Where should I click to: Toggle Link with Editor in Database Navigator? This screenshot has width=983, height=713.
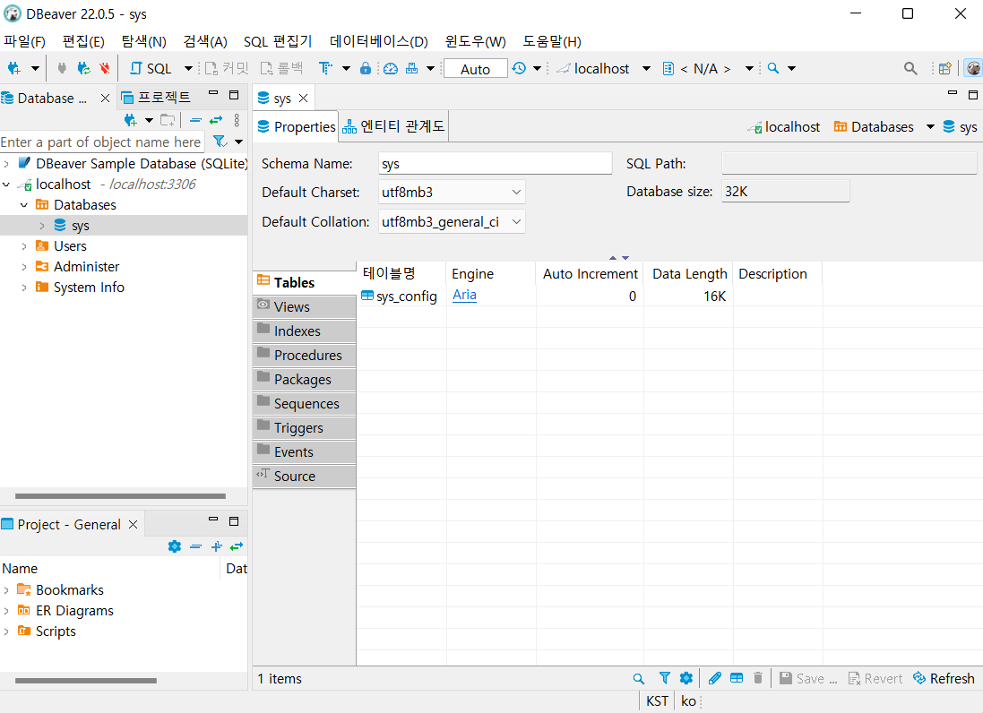click(216, 120)
